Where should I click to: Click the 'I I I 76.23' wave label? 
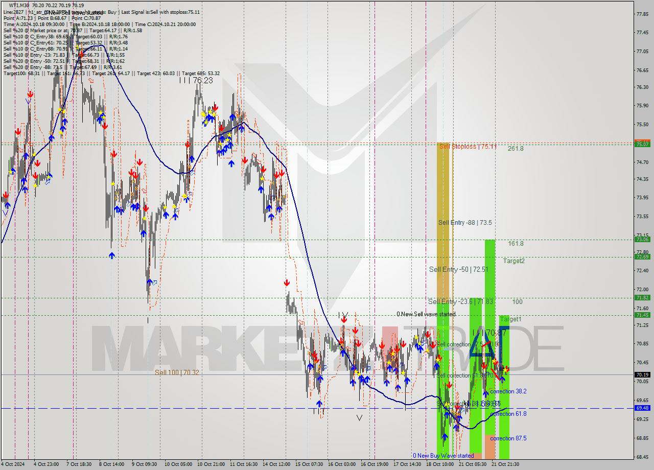point(196,81)
